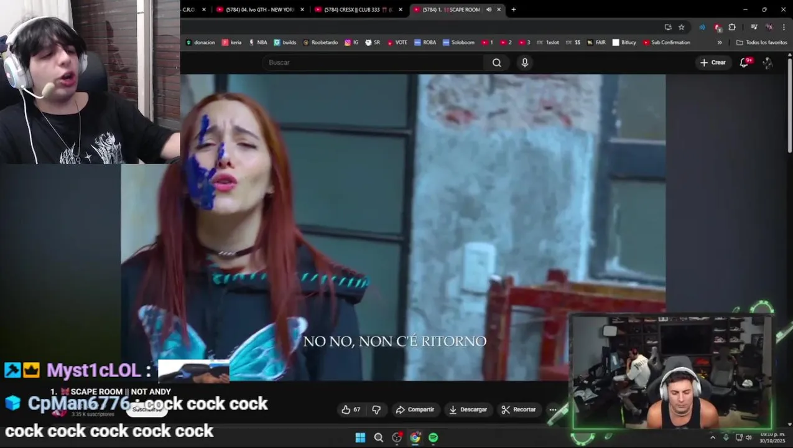Click the Descargar download button
Image resolution: width=793 pixels, height=448 pixels.
[468, 409]
